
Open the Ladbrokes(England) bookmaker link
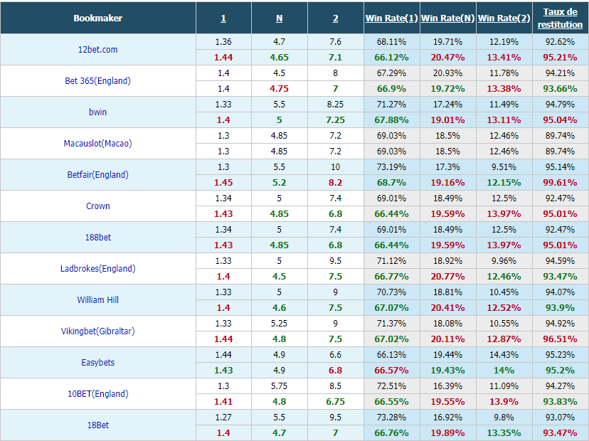97,269
